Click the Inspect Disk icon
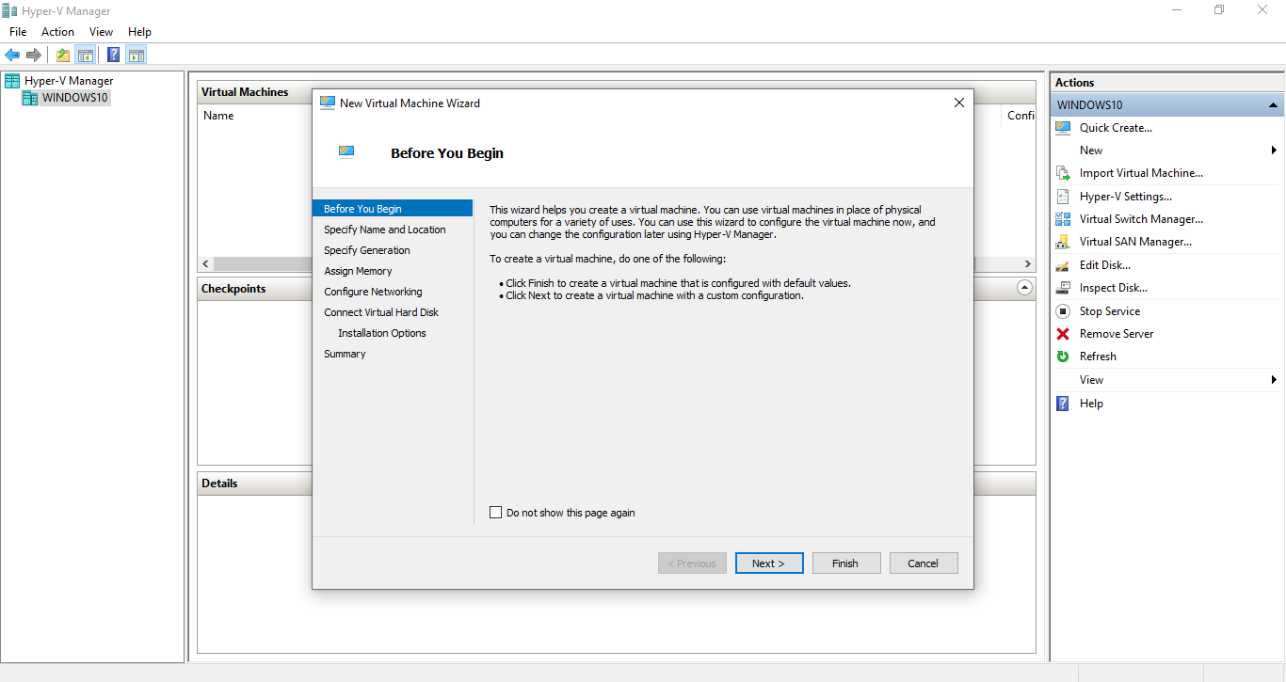Screen dimensions: 1286x682 pyautogui.click(x=1065, y=287)
